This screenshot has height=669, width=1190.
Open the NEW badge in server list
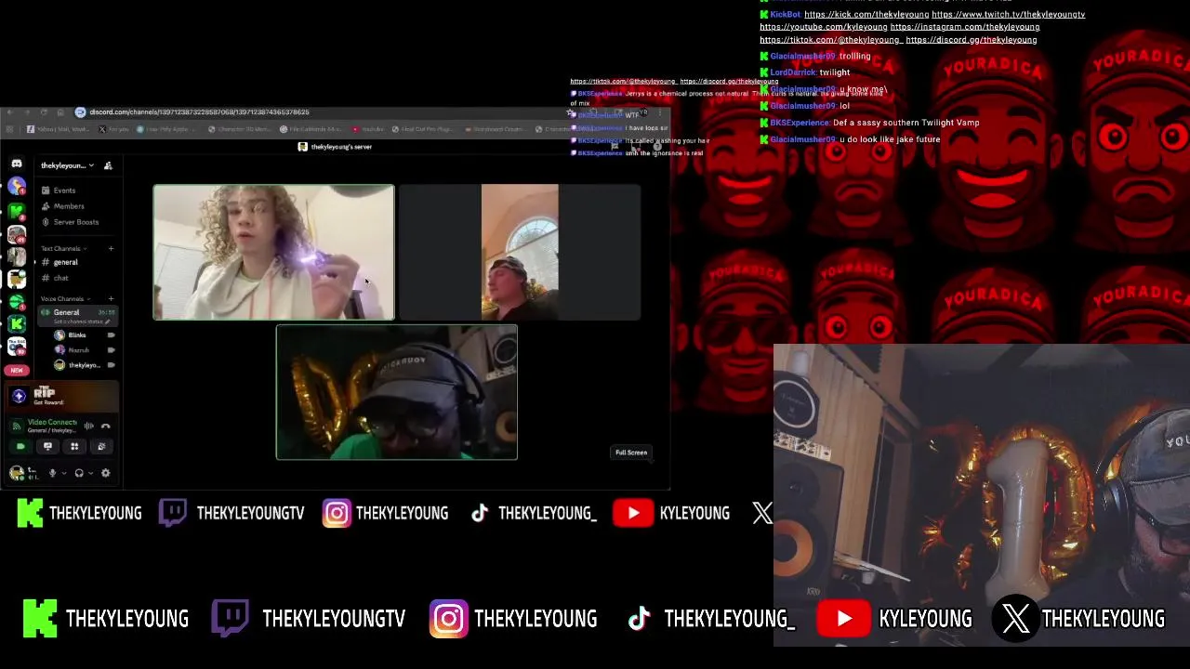click(x=17, y=370)
